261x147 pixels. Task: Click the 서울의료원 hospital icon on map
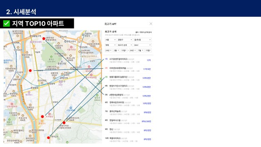71,47
